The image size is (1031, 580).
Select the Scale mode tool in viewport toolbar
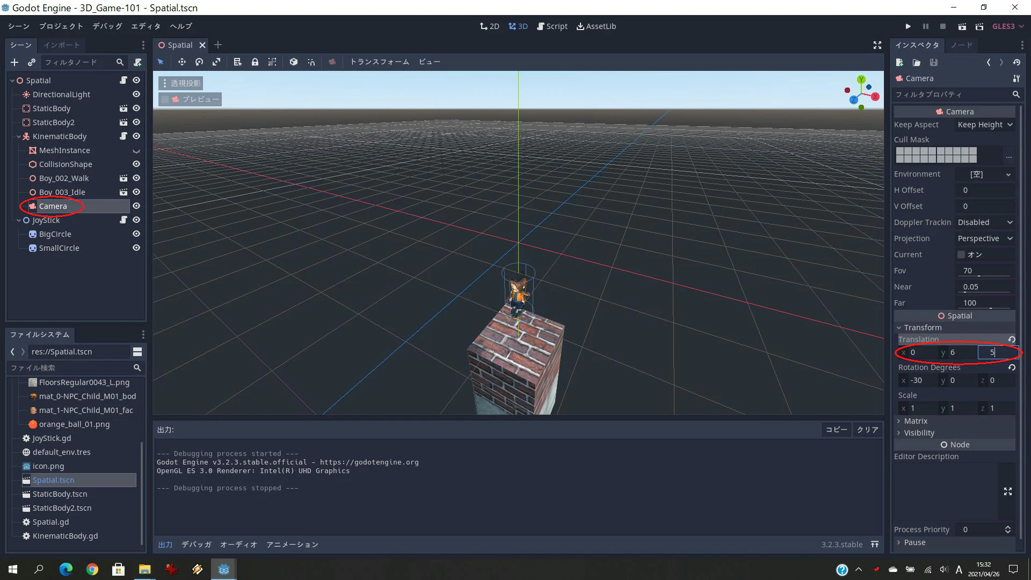coord(216,62)
